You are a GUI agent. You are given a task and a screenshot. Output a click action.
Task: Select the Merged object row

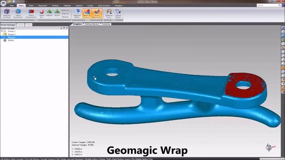(34, 37)
